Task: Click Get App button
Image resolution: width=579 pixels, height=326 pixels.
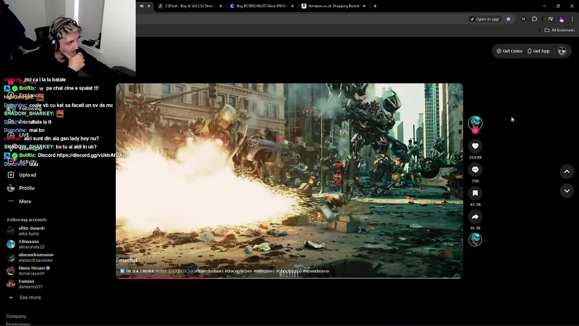Action: (x=538, y=51)
